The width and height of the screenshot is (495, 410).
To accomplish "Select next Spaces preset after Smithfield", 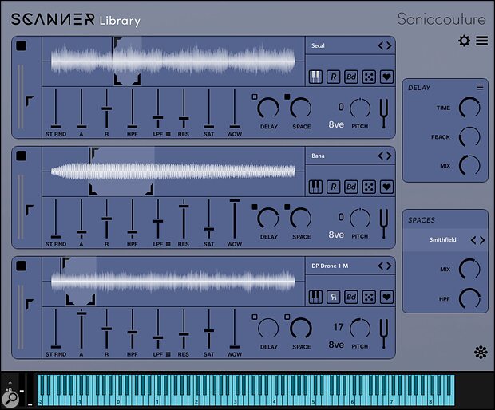I will [482, 240].
